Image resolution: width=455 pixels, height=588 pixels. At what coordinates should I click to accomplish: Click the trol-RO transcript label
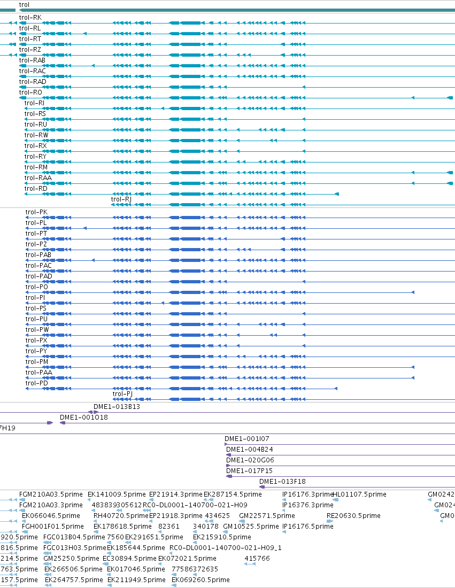tap(30, 92)
